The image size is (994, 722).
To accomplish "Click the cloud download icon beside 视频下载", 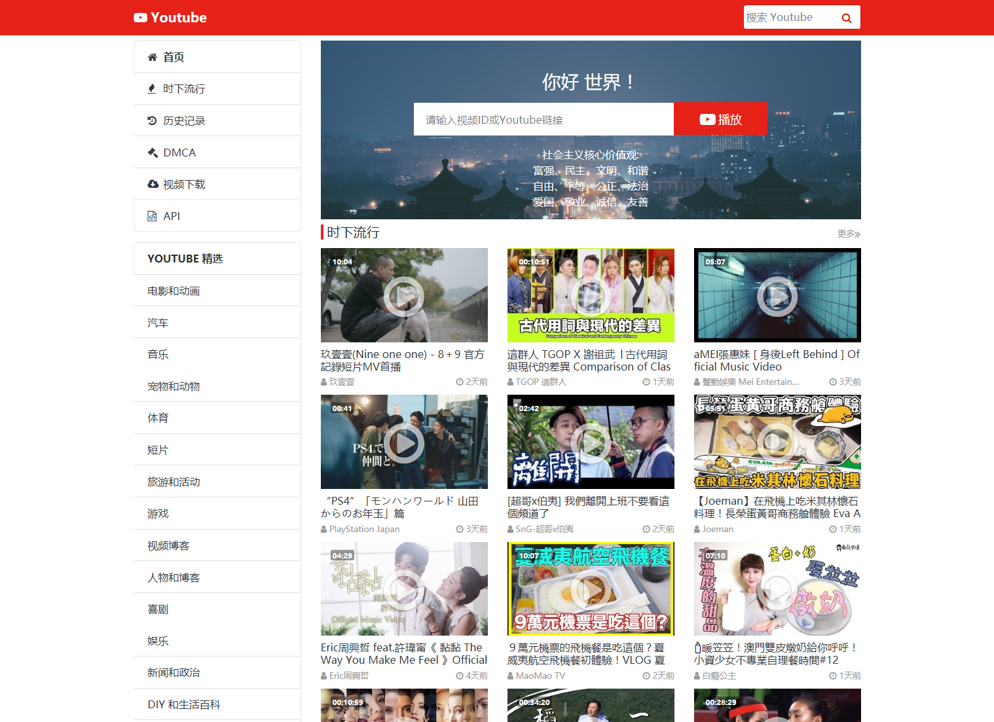I will (x=153, y=185).
